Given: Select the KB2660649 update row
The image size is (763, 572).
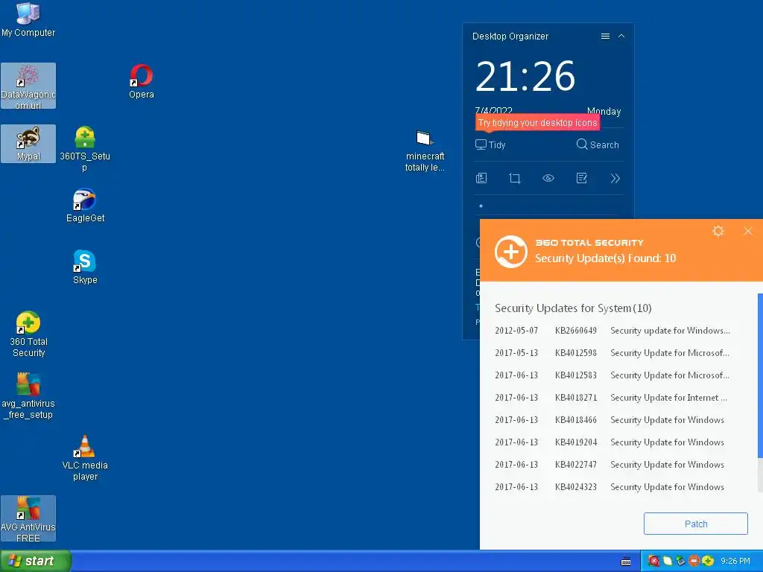Looking at the screenshot, I should click(x=612, y=331).
